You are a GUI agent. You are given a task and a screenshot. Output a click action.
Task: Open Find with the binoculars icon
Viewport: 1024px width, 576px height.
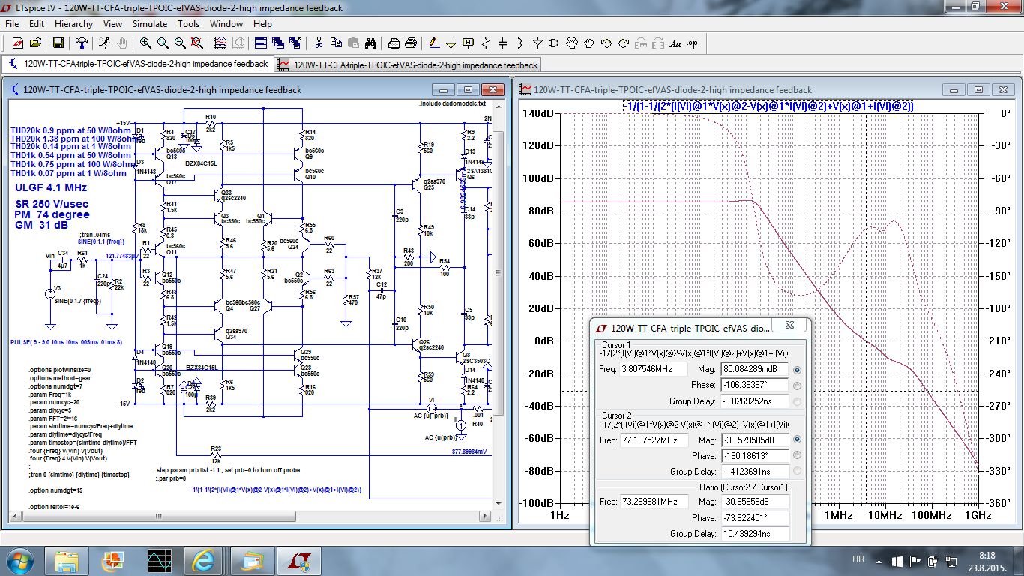(370, 43)
